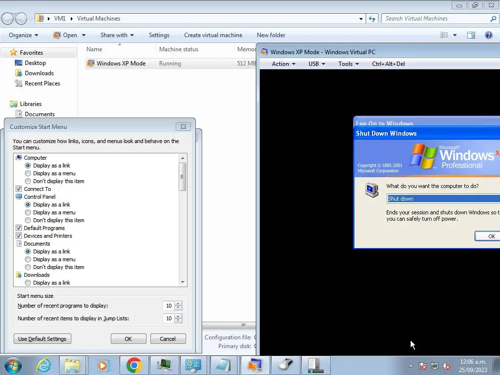
Task: Toggle the preview pane icon
Action: click(x=471, y=35)
